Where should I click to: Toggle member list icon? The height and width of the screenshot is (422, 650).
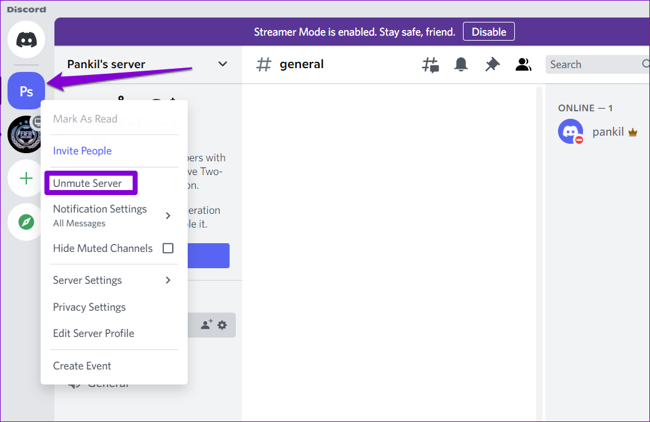[x=523, y=64]
